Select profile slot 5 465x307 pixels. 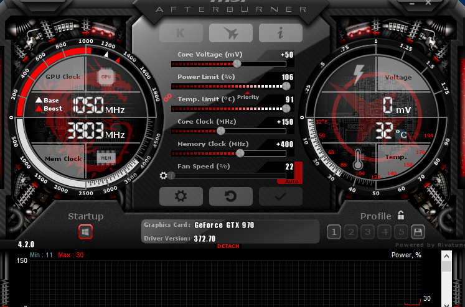coord(402,232)
